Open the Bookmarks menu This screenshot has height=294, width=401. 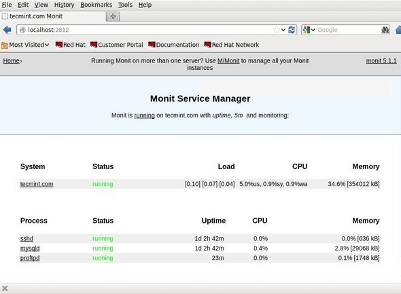[x=96, y=5]
